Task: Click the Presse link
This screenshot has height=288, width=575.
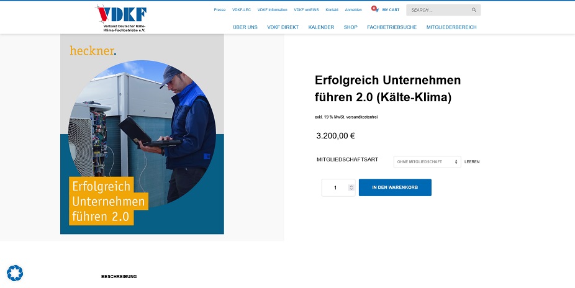Action: [220, 10]
